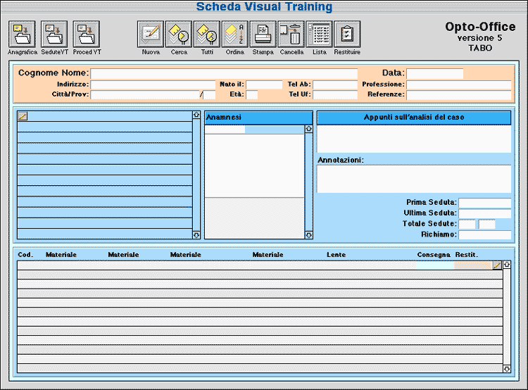
Task: Print the card with Stampa icon
Action: (263, 34)
